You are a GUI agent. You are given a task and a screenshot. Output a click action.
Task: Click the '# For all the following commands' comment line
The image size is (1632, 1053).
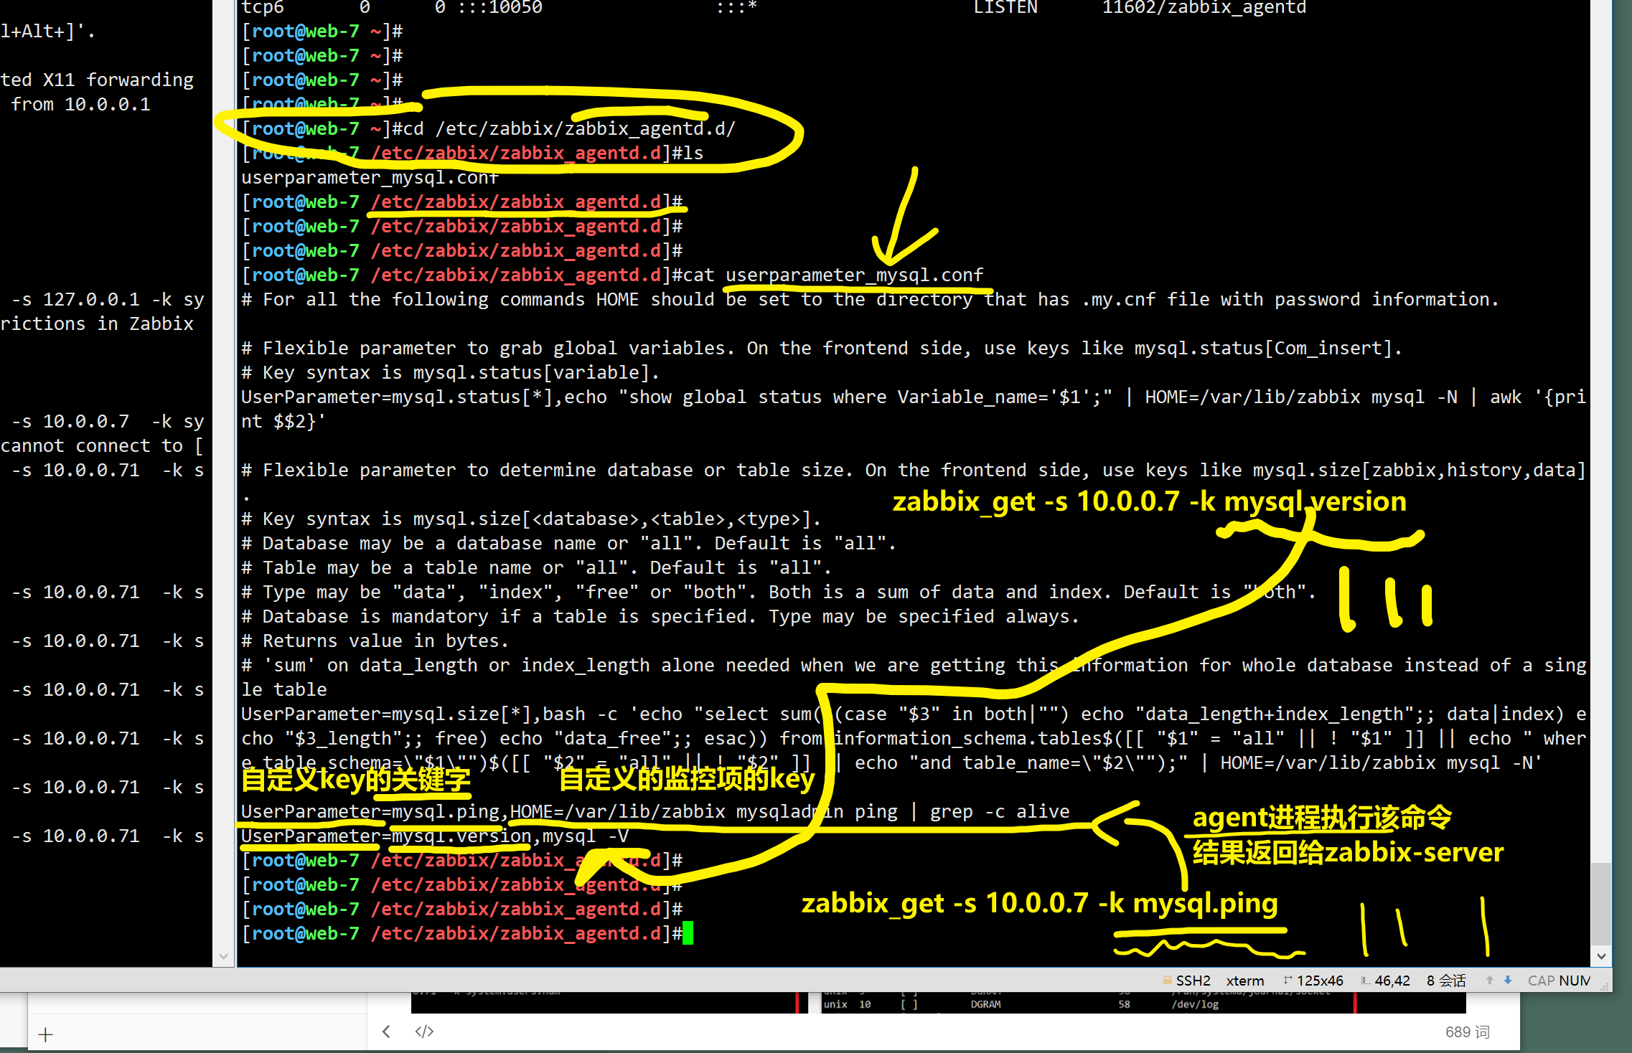tap(871, 299)
